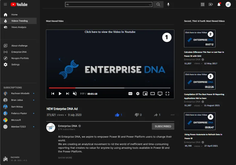Click the Views Analysis eye icon
This screenshot has width=236, height=165.
point(5,27)
